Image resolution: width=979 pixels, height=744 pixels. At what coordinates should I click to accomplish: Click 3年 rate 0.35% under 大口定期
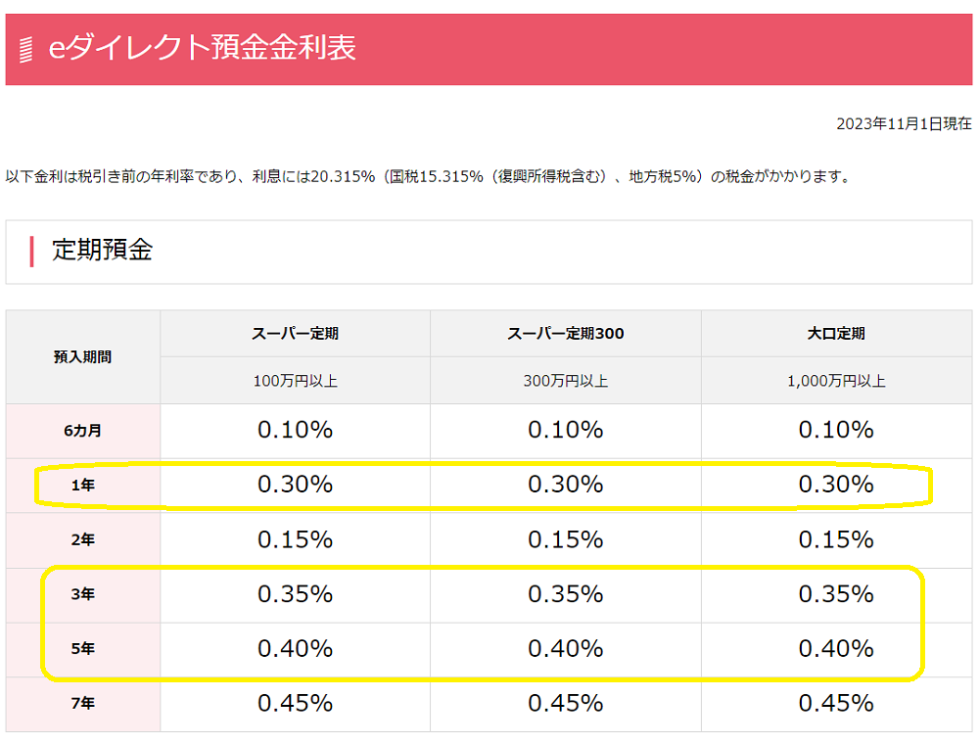point(836,593)
